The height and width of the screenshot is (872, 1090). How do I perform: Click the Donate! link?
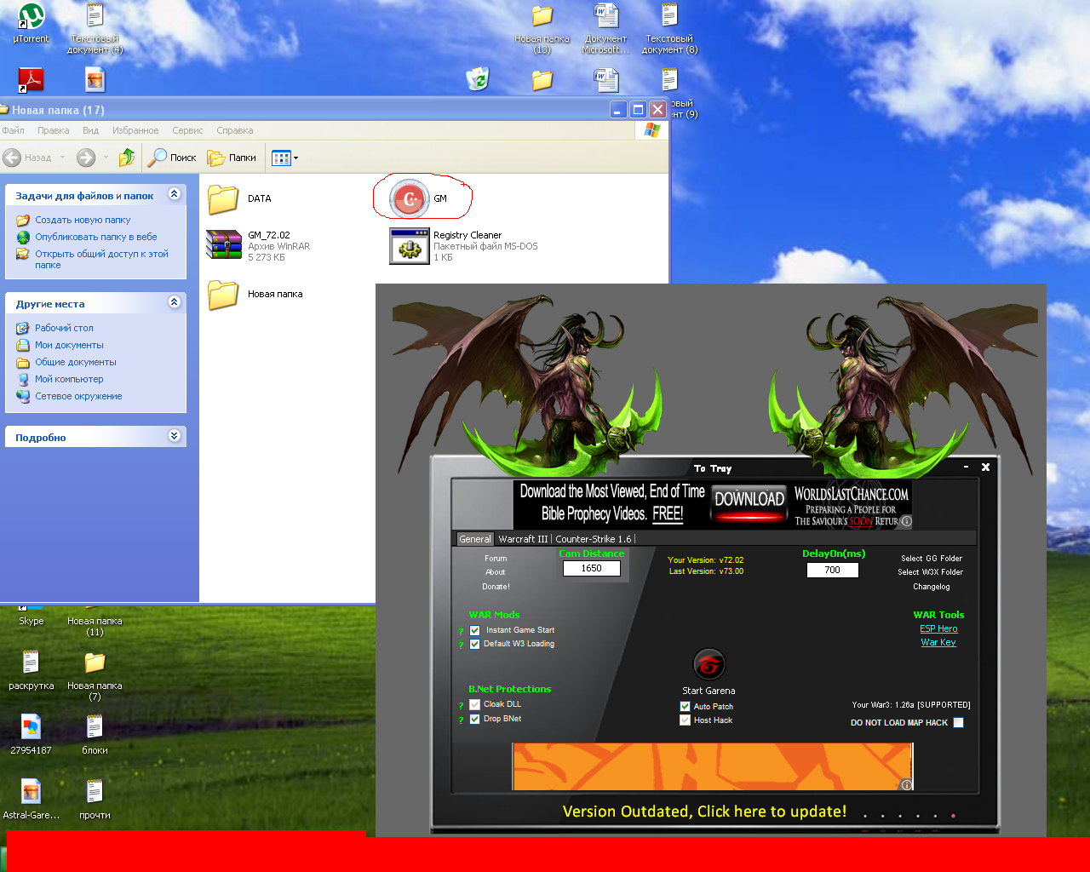496,587
